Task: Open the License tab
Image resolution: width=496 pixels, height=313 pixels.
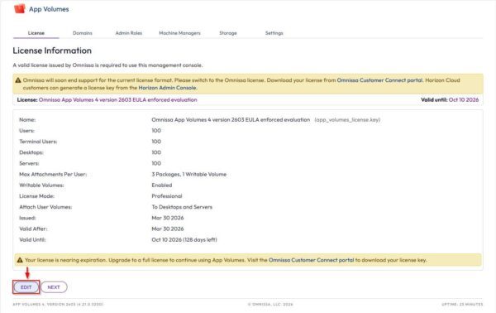Action: point(36,33)
